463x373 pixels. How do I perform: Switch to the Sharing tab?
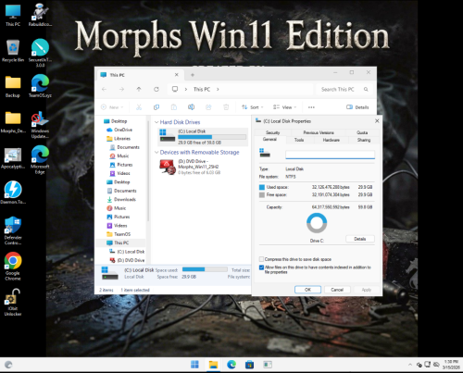click(x=364, y=140)
